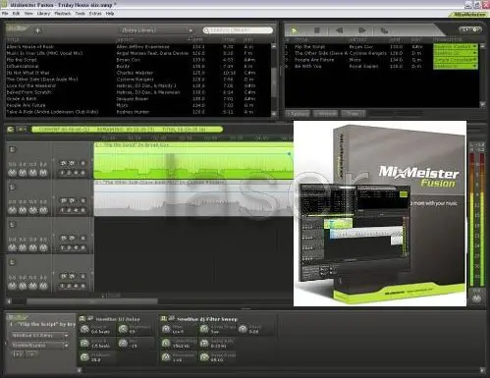Click the first tab button below the playlist
The image size is (490, 378).
coord(299,114)
